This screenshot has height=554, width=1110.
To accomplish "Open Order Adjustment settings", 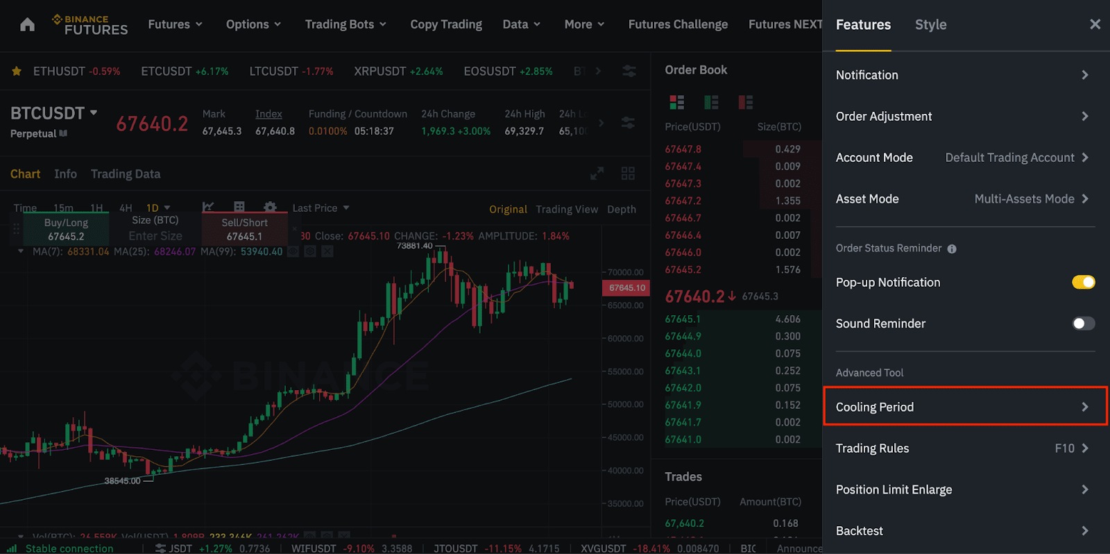I will (965, 117).
